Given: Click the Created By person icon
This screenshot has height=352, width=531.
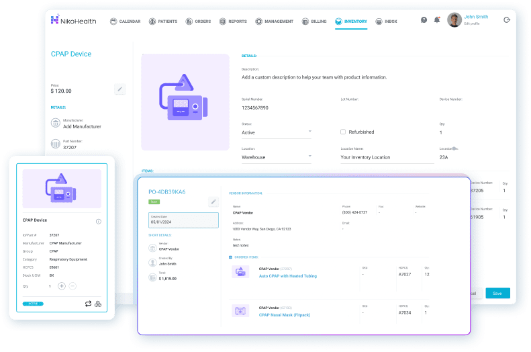Looking at the screenshot, I should tap(153, 263).
